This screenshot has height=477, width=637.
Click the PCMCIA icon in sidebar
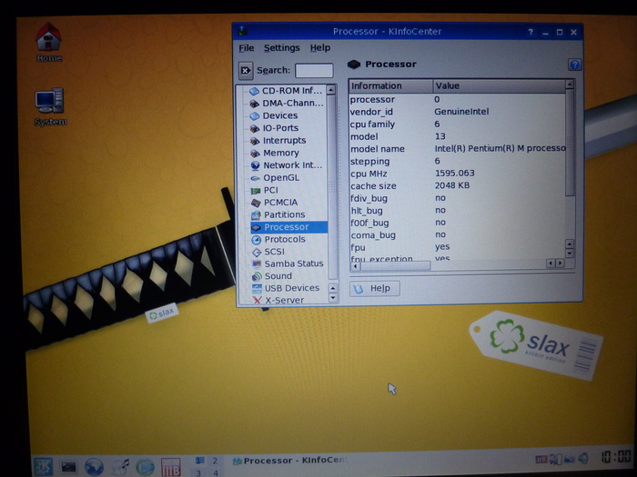[256, 203]
